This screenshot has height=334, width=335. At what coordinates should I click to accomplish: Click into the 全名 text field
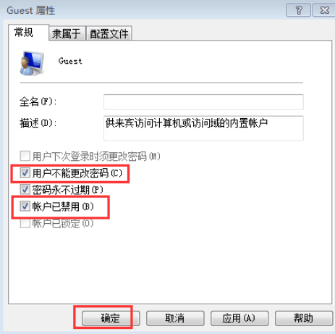pos(203,102)
